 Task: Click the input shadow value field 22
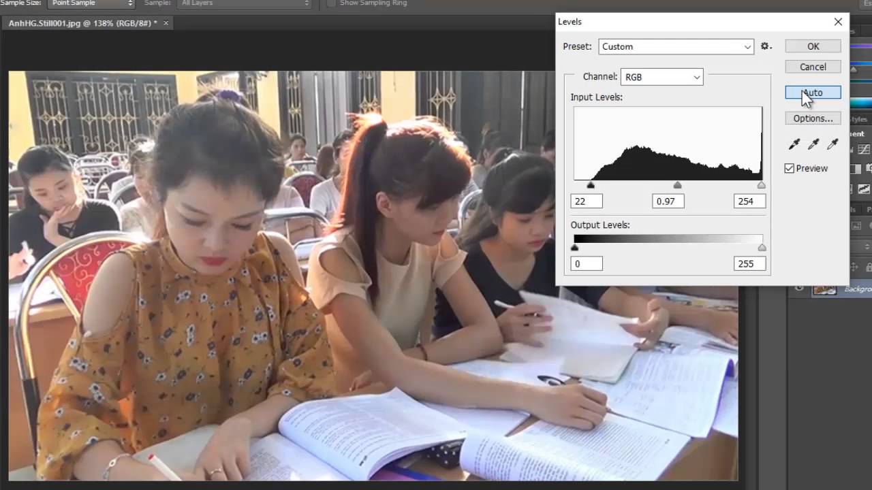[587, 201]
